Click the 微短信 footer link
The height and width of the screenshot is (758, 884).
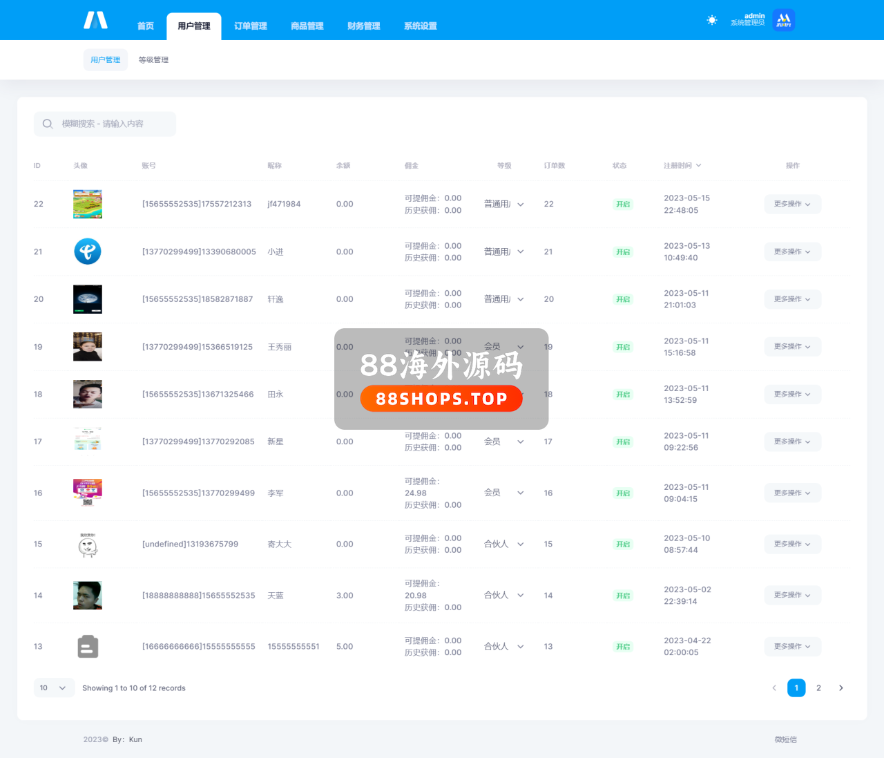click(x=785, y=739)
